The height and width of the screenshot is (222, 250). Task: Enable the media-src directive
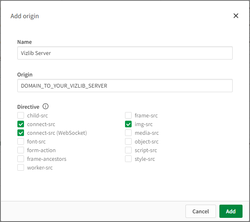coord(128,133)
